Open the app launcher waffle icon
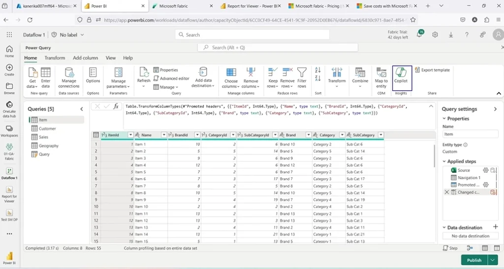This screenshot has height=269, width=504. click(9, 35)
